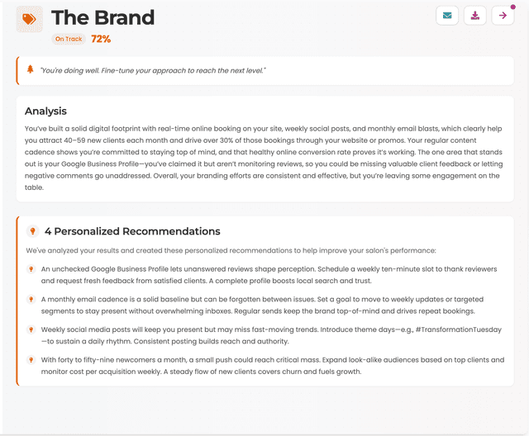The image size is (529, 436).
Task: Click lightbulb icon for Google Business Profile tip
Action: tap(31, 269)
